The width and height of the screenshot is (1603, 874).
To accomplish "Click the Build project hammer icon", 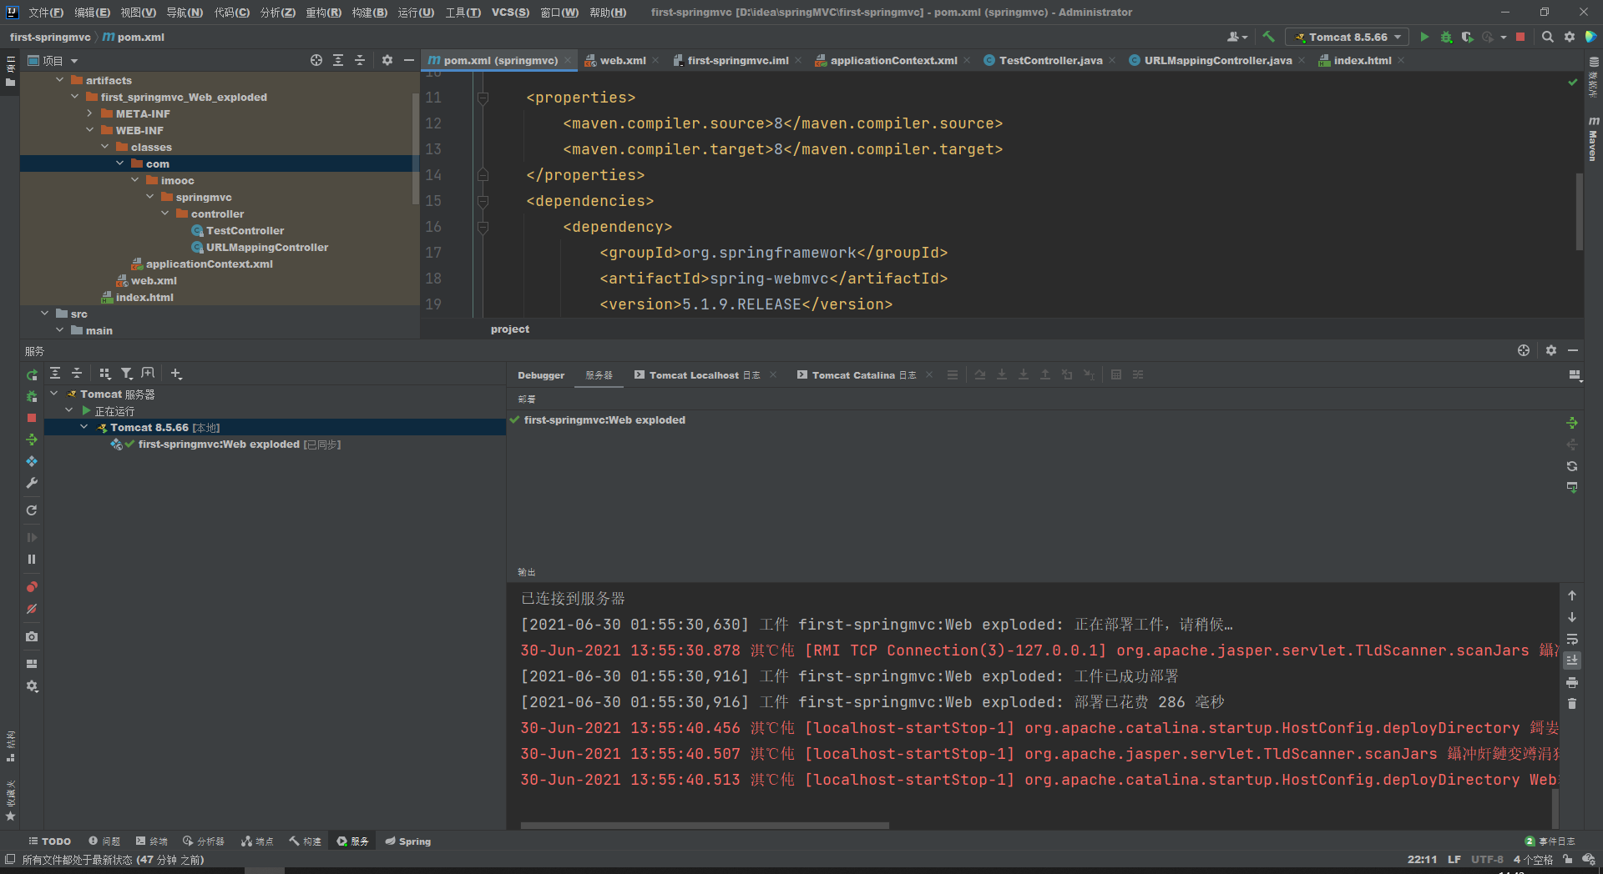I will pos(1268,37).
